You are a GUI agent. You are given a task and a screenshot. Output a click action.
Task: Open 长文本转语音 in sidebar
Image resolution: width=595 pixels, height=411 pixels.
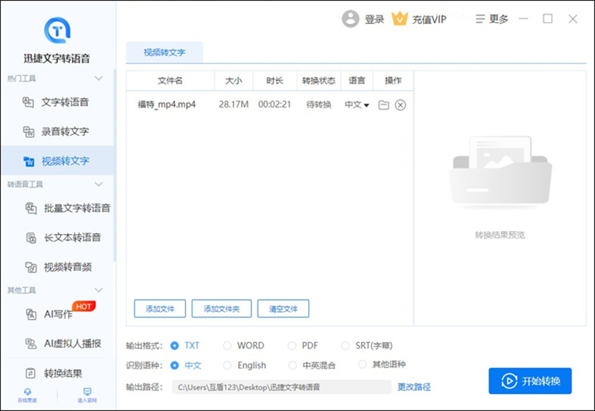[73, 238]
